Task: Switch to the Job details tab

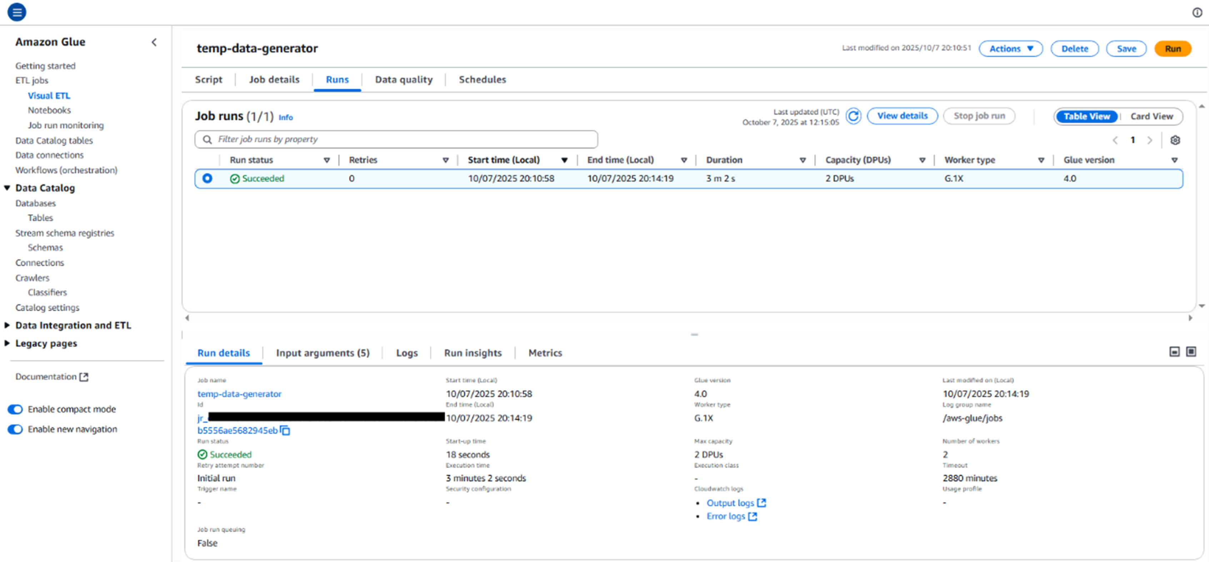Action: pos(274,79)
